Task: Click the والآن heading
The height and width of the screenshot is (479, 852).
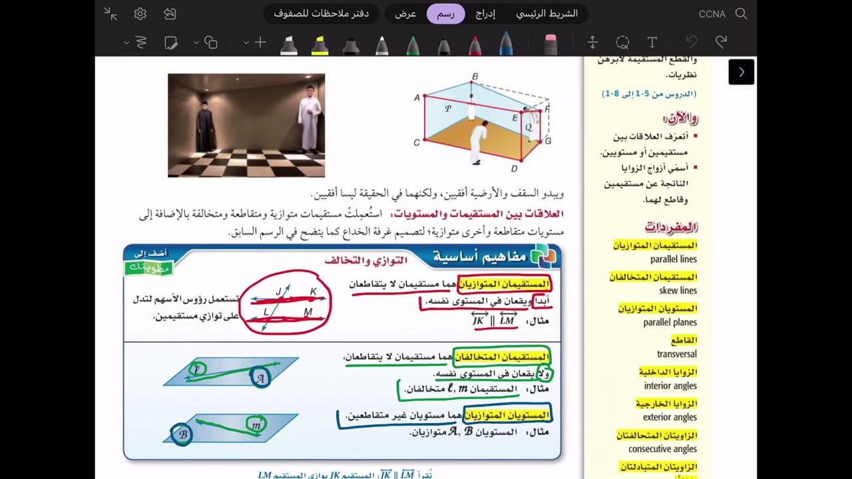Action: tap(680, 118)
